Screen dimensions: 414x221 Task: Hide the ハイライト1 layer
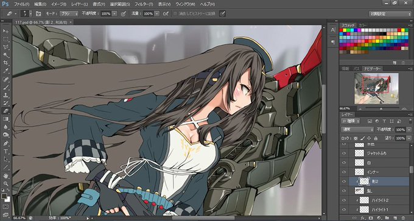(344, 209)
